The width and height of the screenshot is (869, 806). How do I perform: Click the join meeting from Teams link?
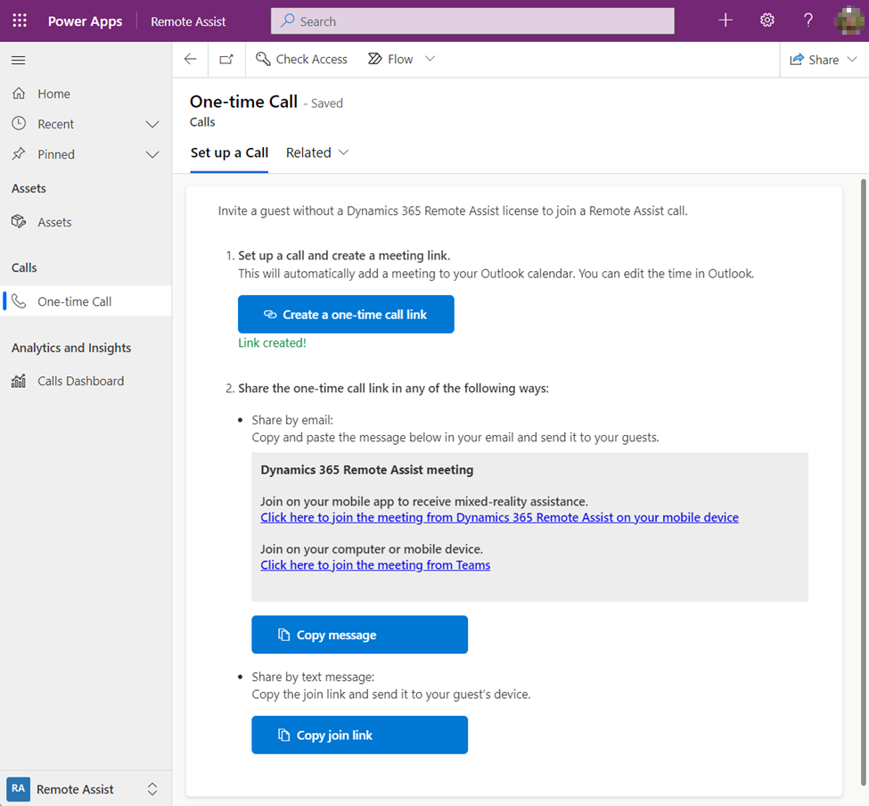(375, 565)
